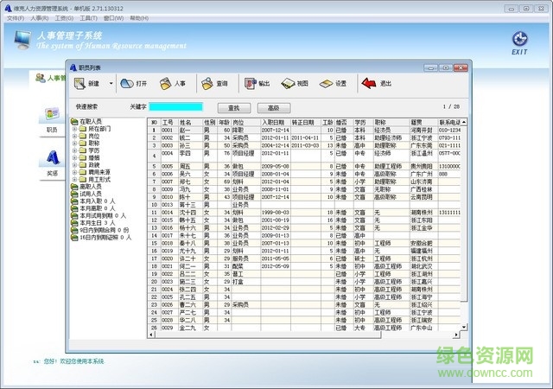Click the 设置 (Settings) toolbar icon
The width and height of the screenshot is (553, 389).
[x=326, y=84]
